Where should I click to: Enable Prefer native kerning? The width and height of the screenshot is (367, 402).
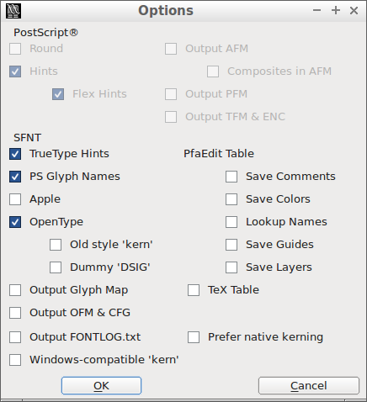[x=194, y=337]
